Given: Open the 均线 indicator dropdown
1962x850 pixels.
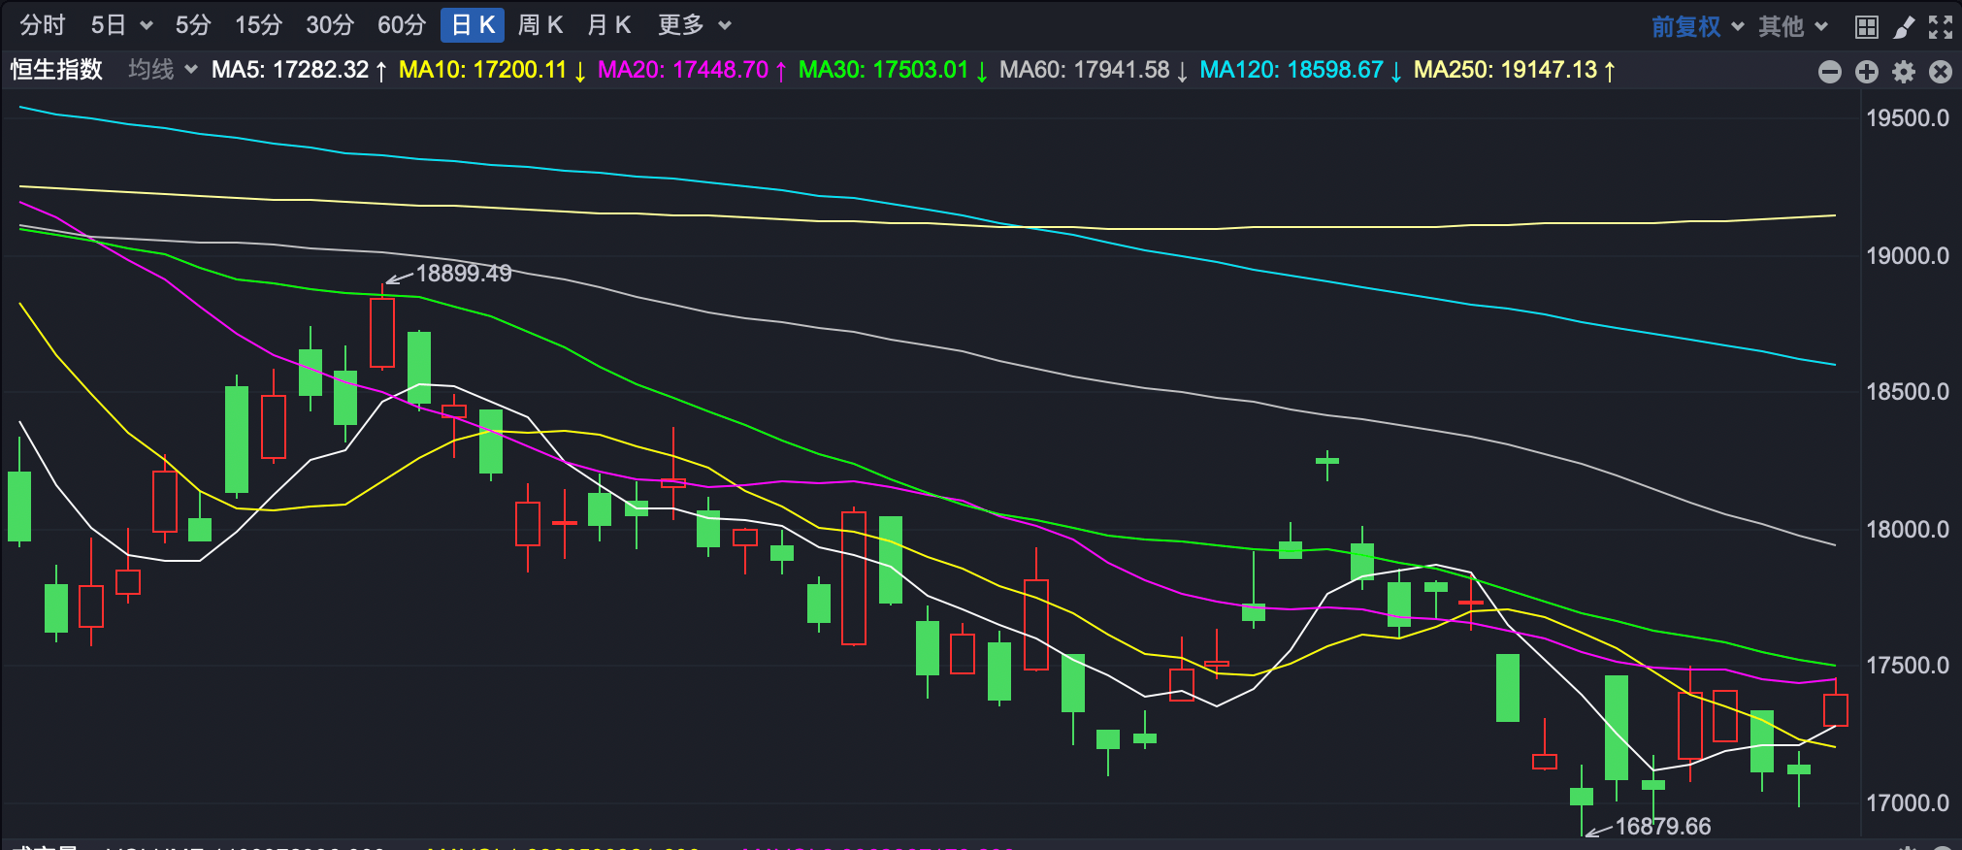Looking at the screenshot, I should pyautogui.click(x=162, y=70).
